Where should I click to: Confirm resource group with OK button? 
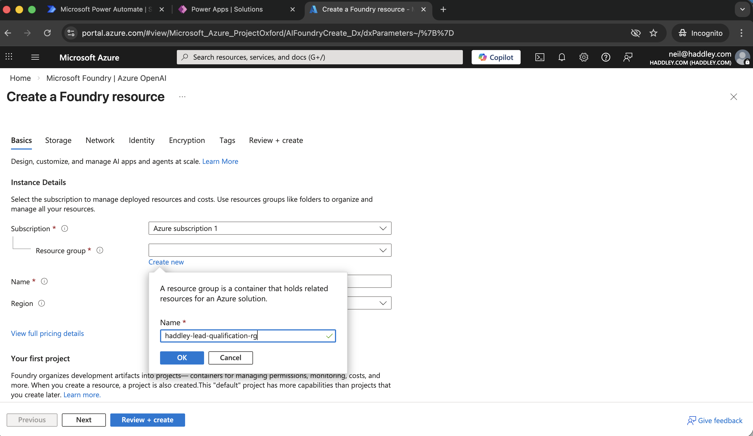click(x=182, y=358)
